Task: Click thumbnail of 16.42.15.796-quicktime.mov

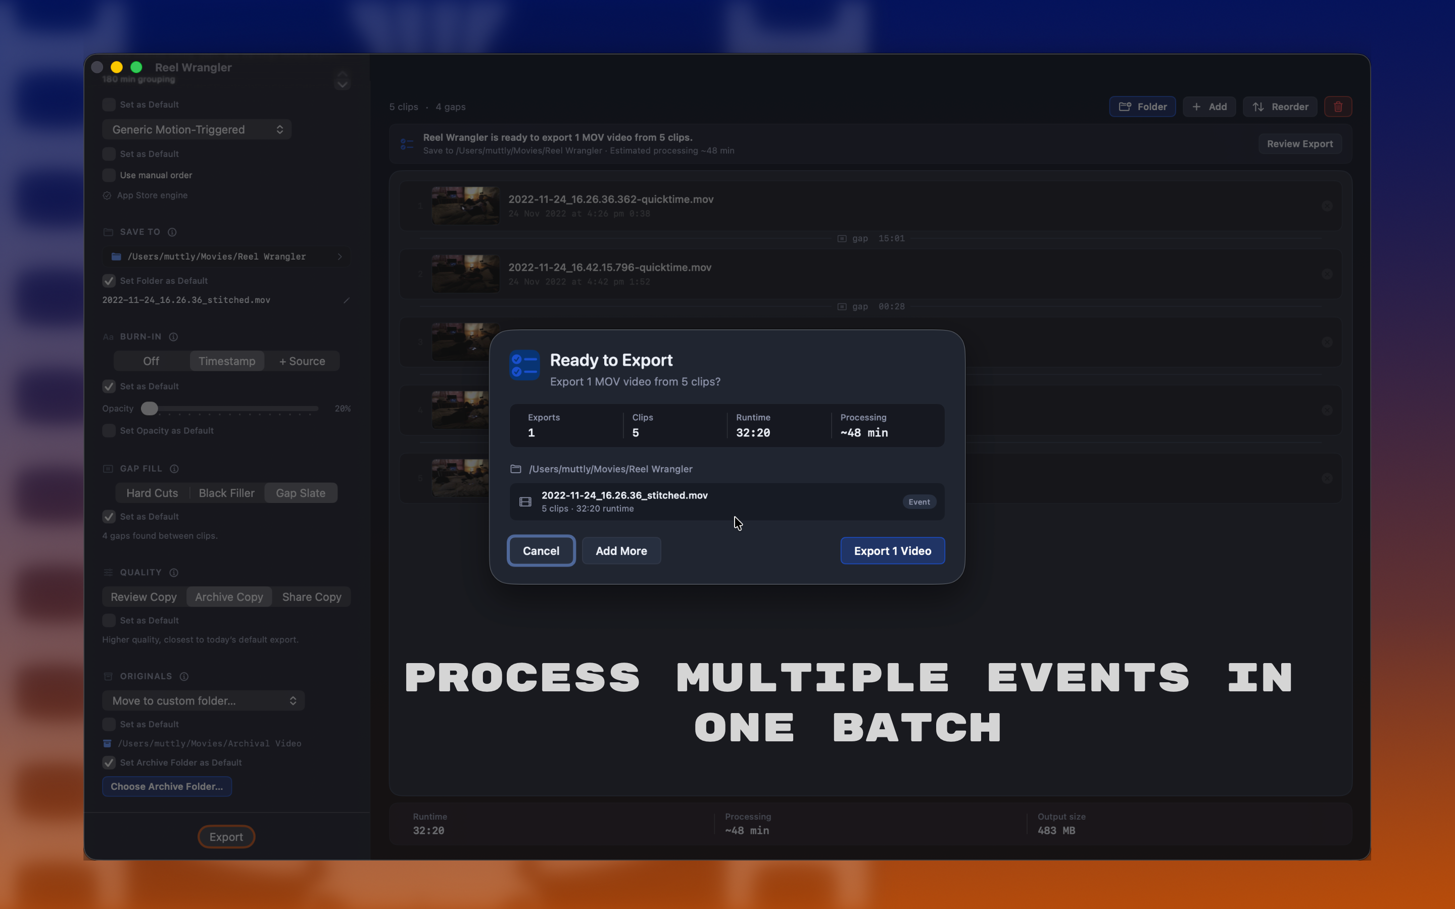Action: 465,274
